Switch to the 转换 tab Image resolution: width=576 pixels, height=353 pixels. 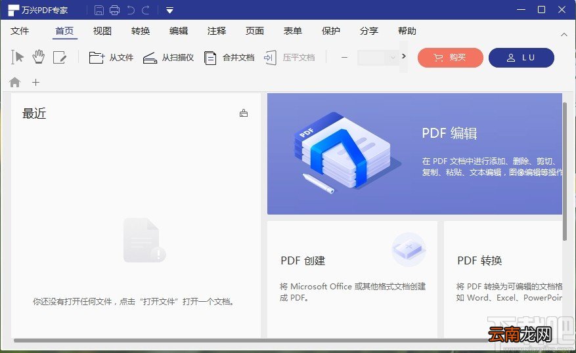(x=141, y=31)
